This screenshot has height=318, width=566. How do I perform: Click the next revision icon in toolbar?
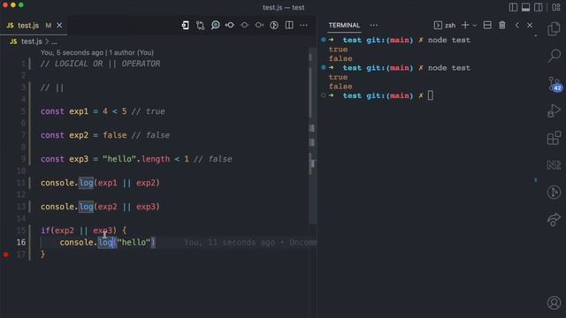coord(259,26)
